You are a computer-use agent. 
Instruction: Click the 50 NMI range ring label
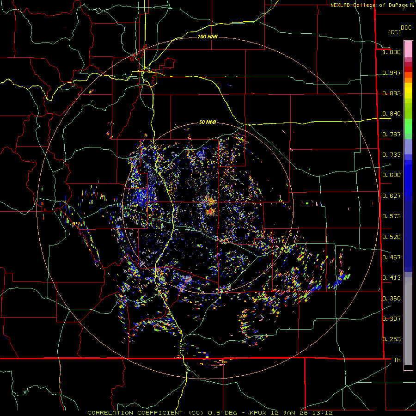point(208,122)
